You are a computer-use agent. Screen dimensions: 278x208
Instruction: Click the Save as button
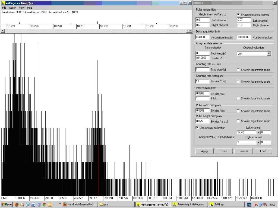[x=243, y=151]
